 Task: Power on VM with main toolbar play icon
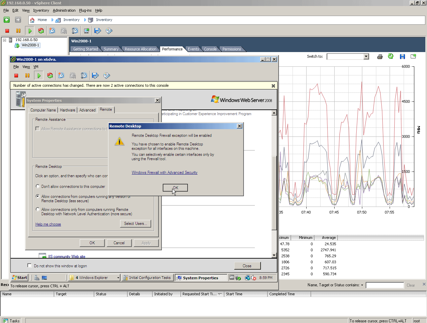coord(30,31)
